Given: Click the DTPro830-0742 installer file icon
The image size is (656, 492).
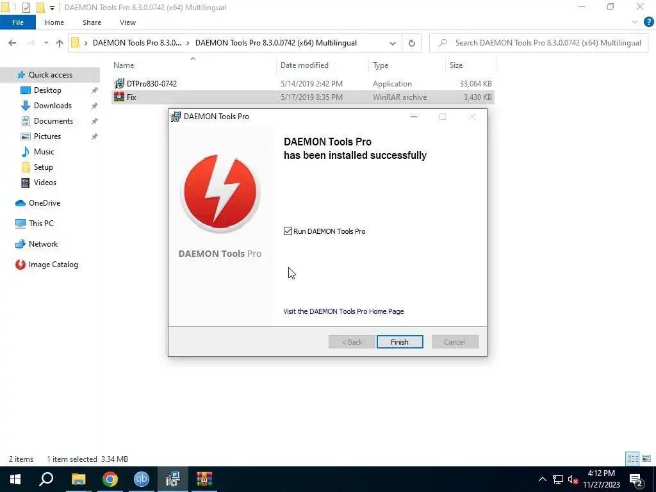Looking at the screenshot, I should [119, 84].
